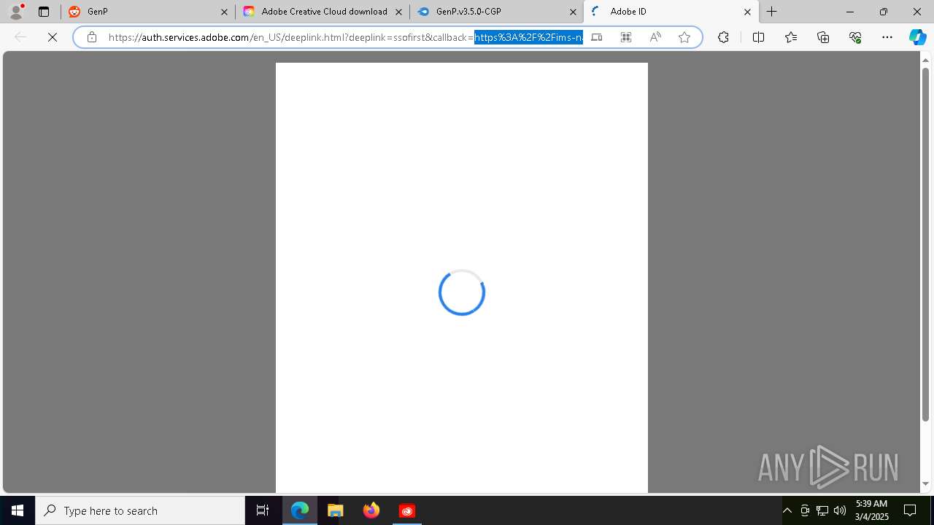Screen dimensions: 934x525
Task: Open Adobe Creative Cloud from taskbar
Action: (407, 510)
